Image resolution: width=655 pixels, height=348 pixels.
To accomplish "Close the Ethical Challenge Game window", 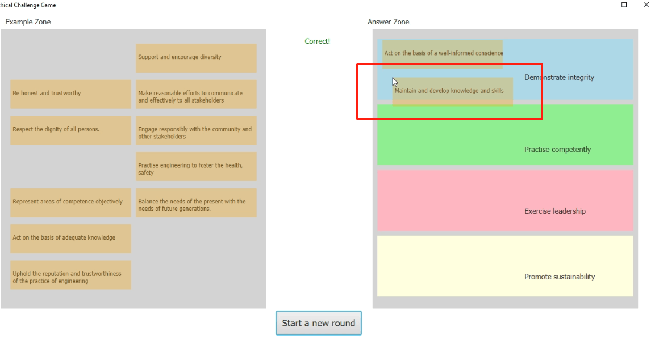I will tap(645, 5).
